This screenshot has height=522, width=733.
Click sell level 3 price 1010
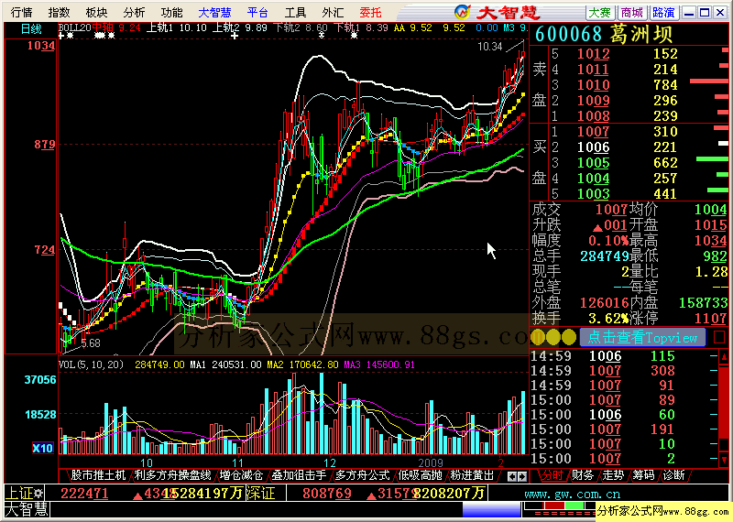pos(593,85)
